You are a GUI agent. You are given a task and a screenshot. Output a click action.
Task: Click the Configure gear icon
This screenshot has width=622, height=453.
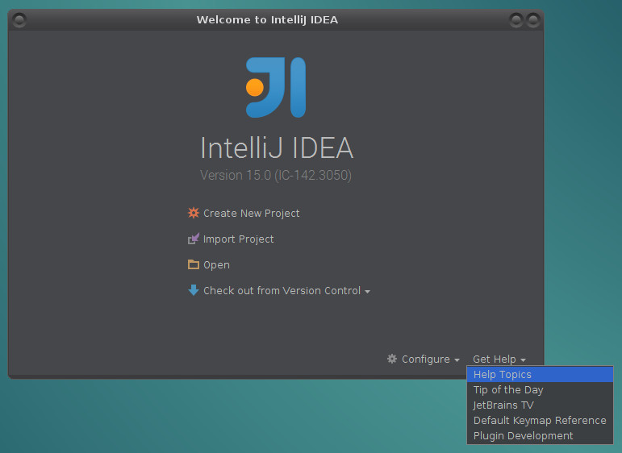pyautogui.click(x=392, y=359)
